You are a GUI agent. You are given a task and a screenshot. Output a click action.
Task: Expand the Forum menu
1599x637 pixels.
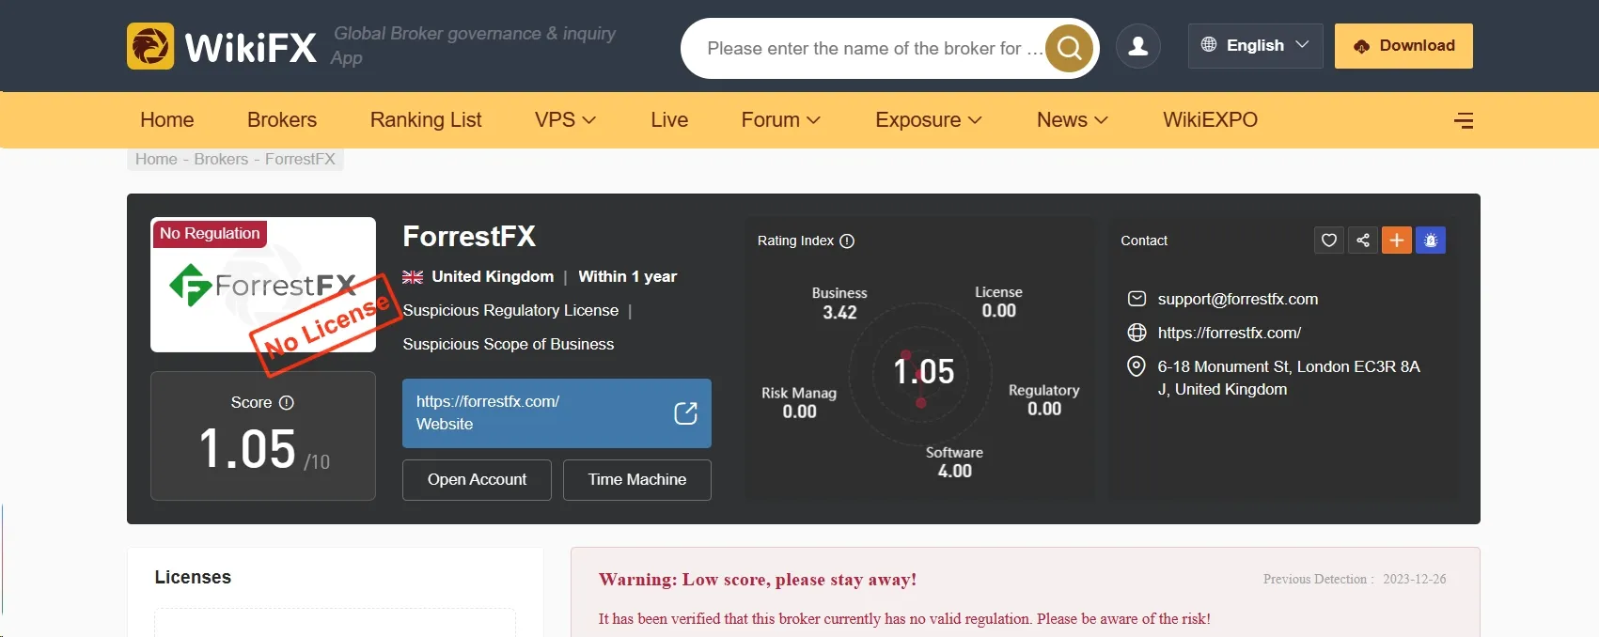tap(780, 120)
